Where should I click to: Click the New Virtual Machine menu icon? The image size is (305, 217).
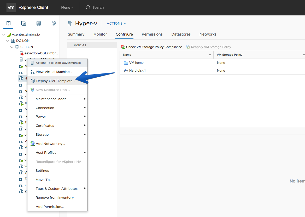tap(33, 72)
